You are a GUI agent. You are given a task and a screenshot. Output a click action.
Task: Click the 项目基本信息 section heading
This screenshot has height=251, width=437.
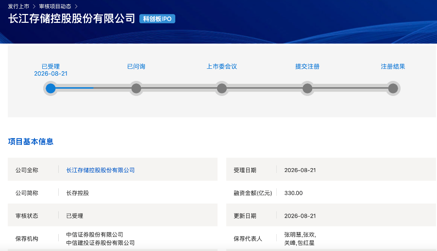point(31,141)
